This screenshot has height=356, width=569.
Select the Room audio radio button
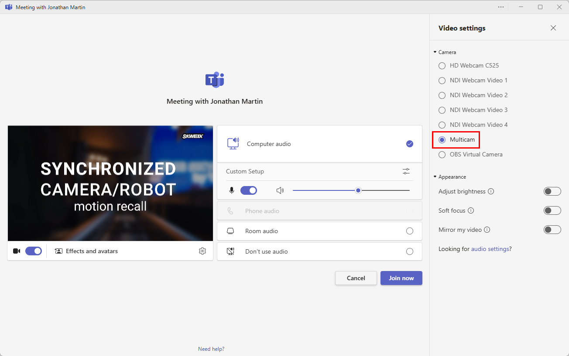(409, 231)
